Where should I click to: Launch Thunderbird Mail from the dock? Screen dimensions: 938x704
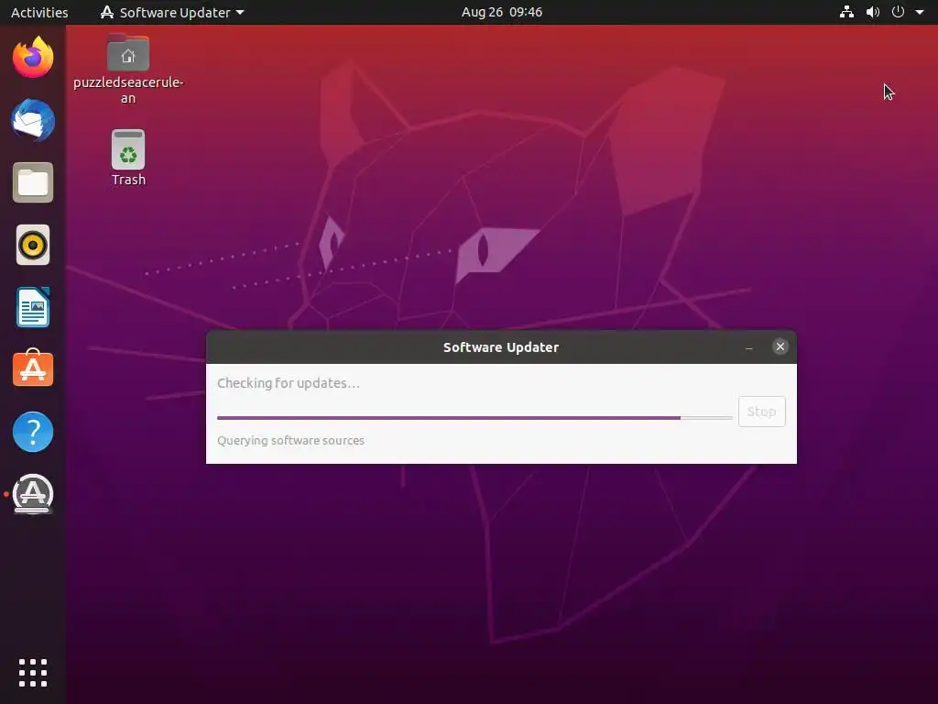(33, 120)
